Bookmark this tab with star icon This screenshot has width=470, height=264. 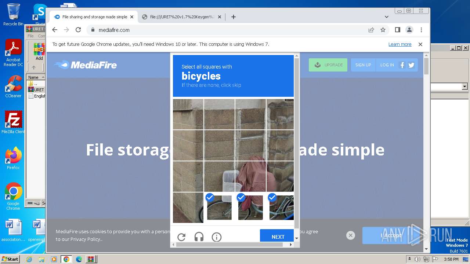383,30
